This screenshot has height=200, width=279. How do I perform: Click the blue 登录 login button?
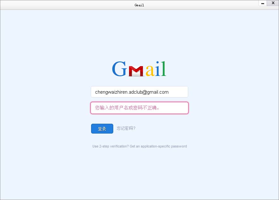pos(102,129)
